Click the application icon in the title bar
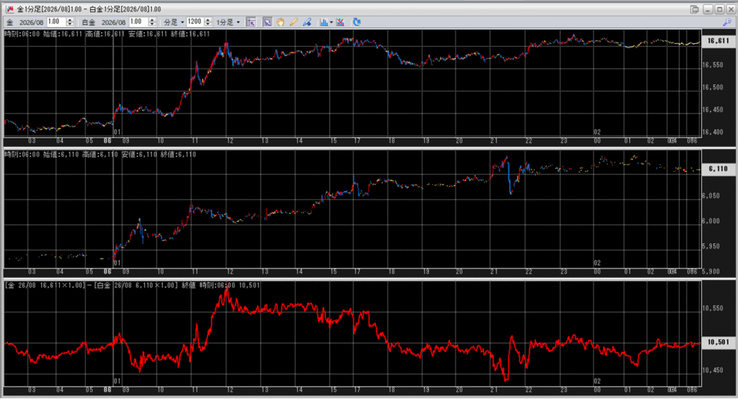Viewport: 738px width, 399px height. click(9, 9)
